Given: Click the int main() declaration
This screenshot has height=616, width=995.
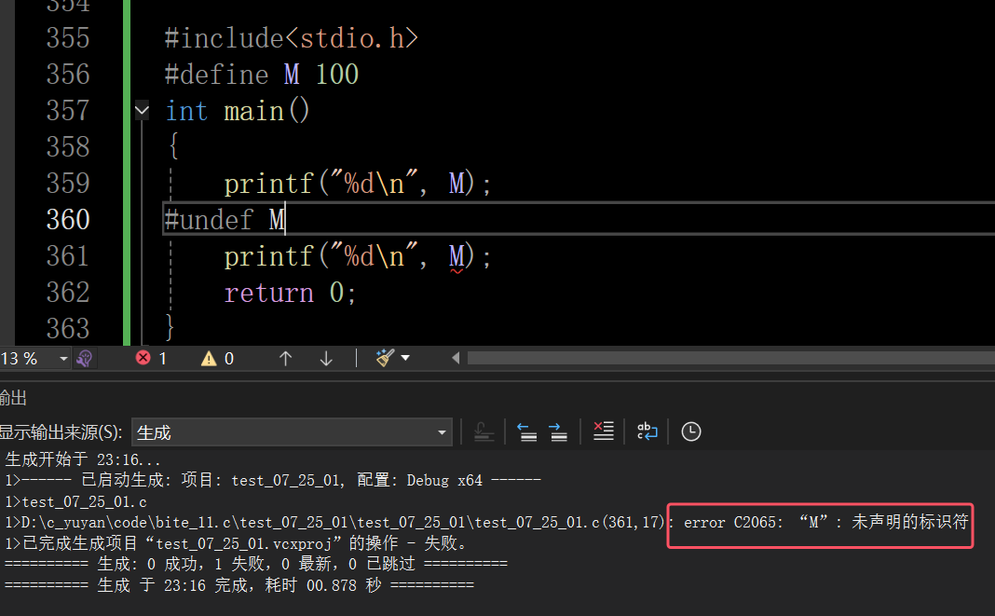Looking at the screenshot, I should tap(238, 111).
